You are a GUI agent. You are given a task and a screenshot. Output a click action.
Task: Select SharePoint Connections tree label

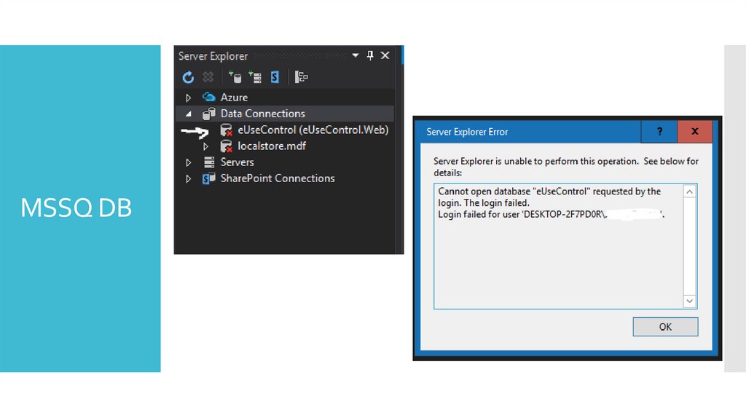pyautogui.click(x=278, y=178)
